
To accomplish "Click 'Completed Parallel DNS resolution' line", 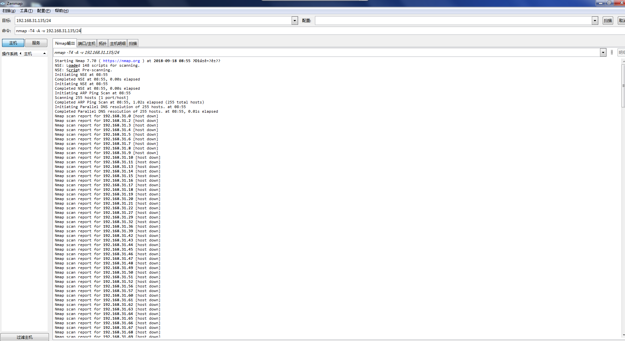I will (x=136, y=111).
